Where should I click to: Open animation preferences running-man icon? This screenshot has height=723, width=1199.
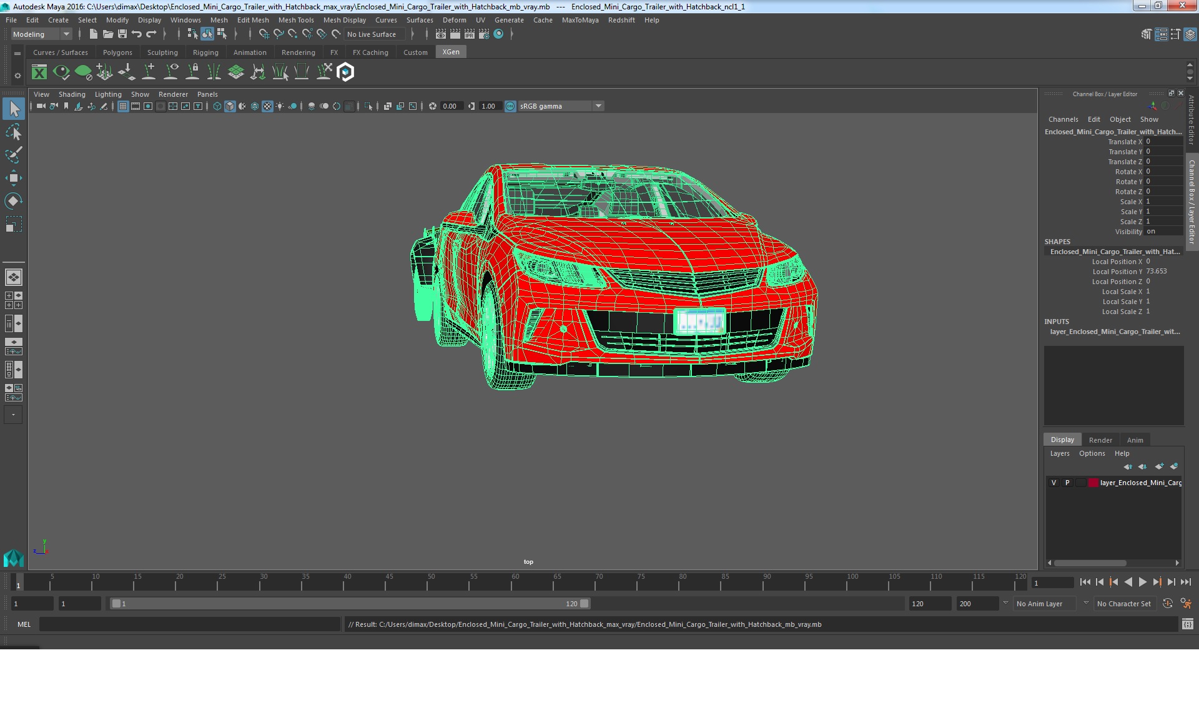pos(1186,604)
